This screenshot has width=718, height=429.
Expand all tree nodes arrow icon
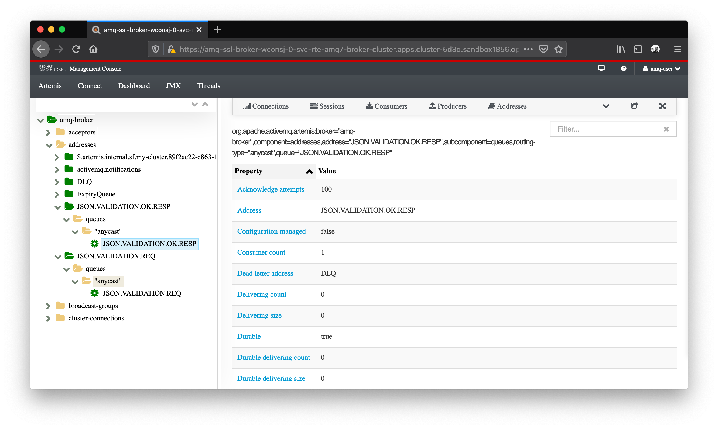click(194, 104)
